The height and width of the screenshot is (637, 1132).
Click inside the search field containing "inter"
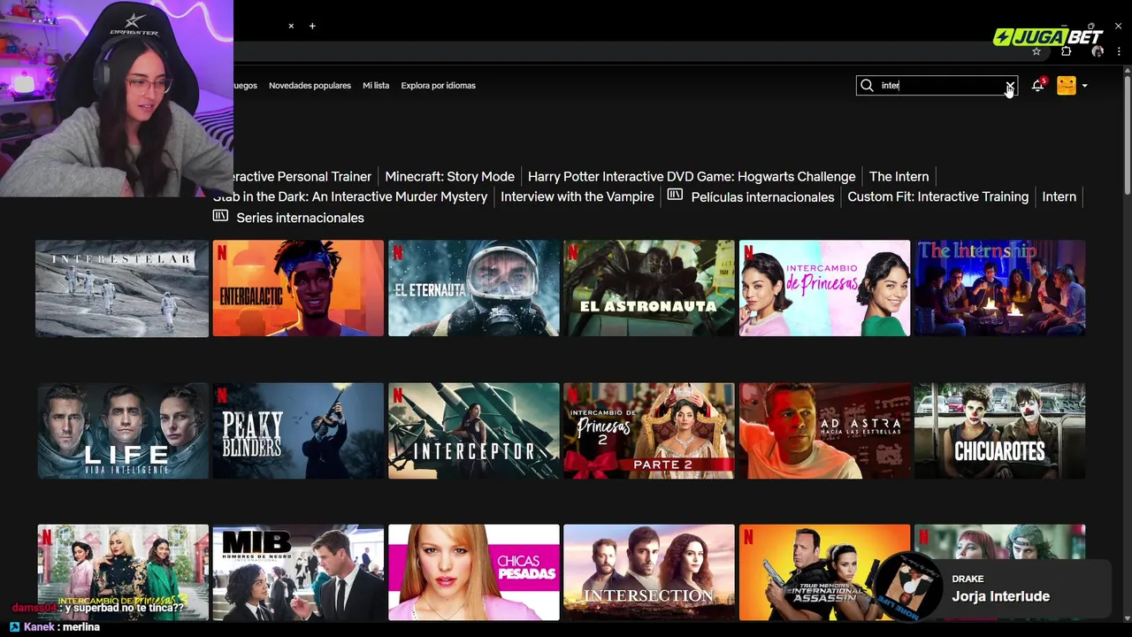pyautogui.click(x=937, y=86)
